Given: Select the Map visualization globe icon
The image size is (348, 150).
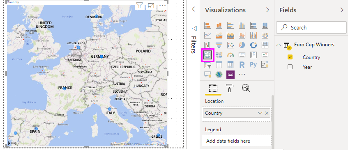Looking at the screenshot, I should pos(207,55).
